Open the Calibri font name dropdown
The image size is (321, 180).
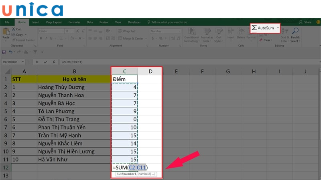pyautogui.click(x=61, y=31)
